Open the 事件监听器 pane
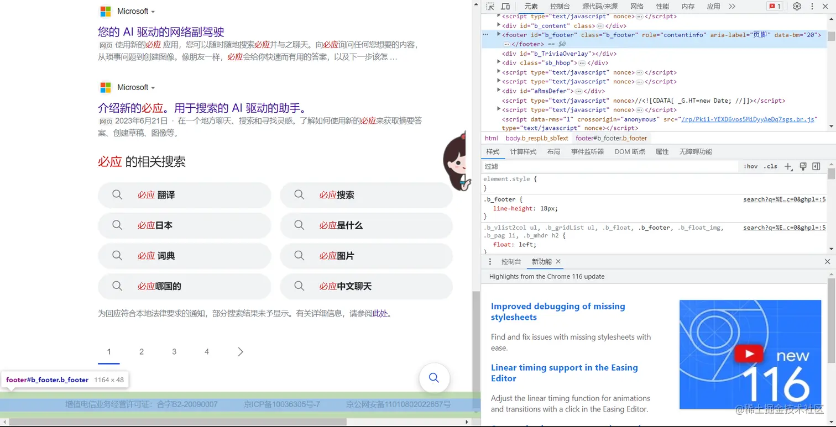 coord(587,151)
